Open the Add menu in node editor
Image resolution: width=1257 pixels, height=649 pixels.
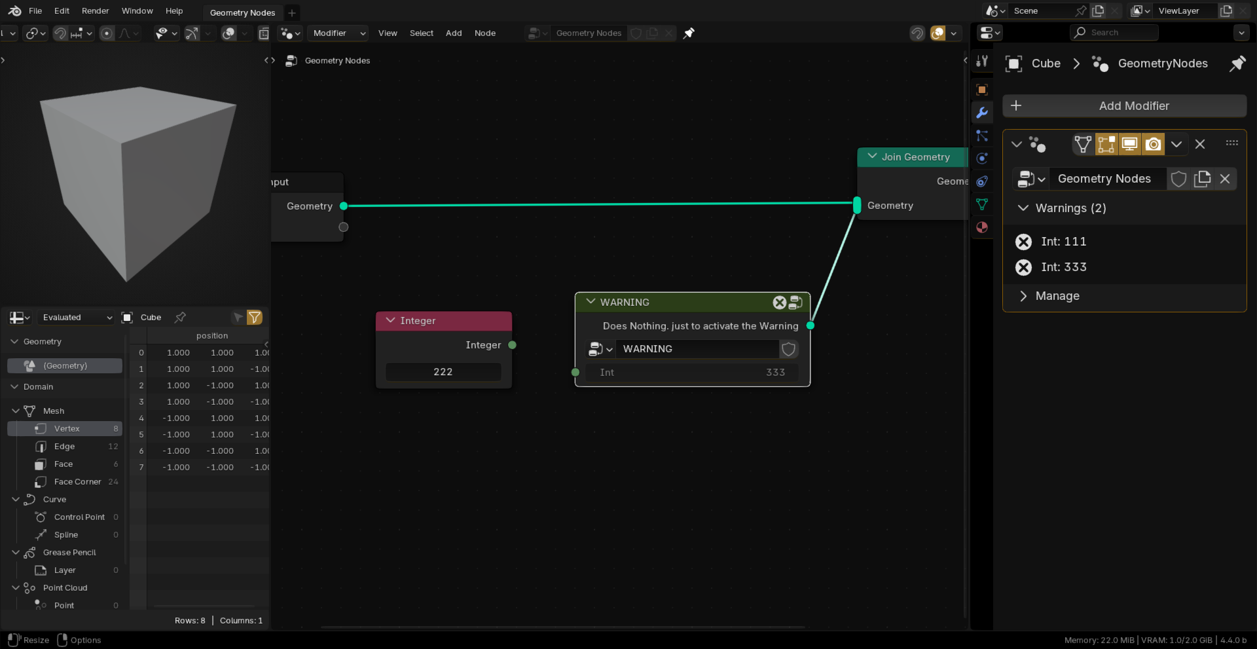click(x=454, y=33)
